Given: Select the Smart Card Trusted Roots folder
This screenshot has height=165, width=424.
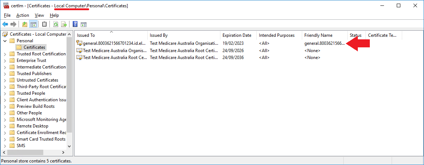Looking at the screenshot, I should 41,139.
